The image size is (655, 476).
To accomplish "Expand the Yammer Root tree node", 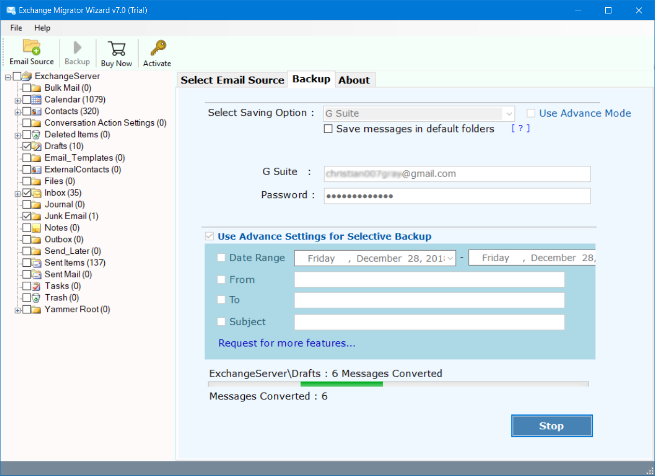I will [x=18, y=310].
